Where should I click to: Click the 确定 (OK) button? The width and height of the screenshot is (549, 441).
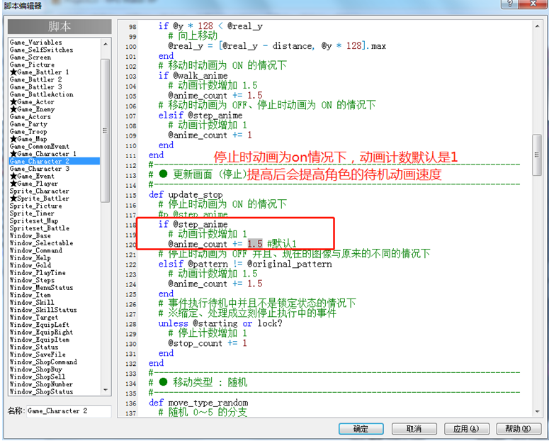click(361, 429)
